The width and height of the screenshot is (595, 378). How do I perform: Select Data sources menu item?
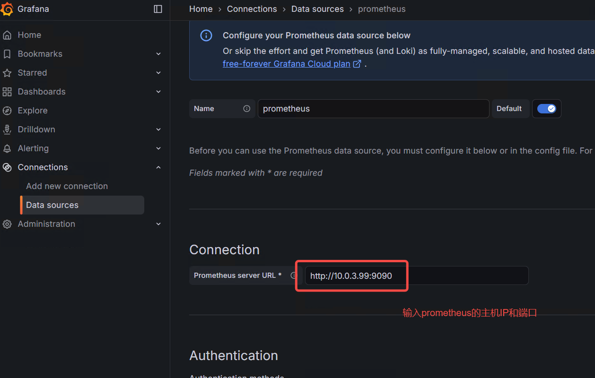(x=82, y=205)
